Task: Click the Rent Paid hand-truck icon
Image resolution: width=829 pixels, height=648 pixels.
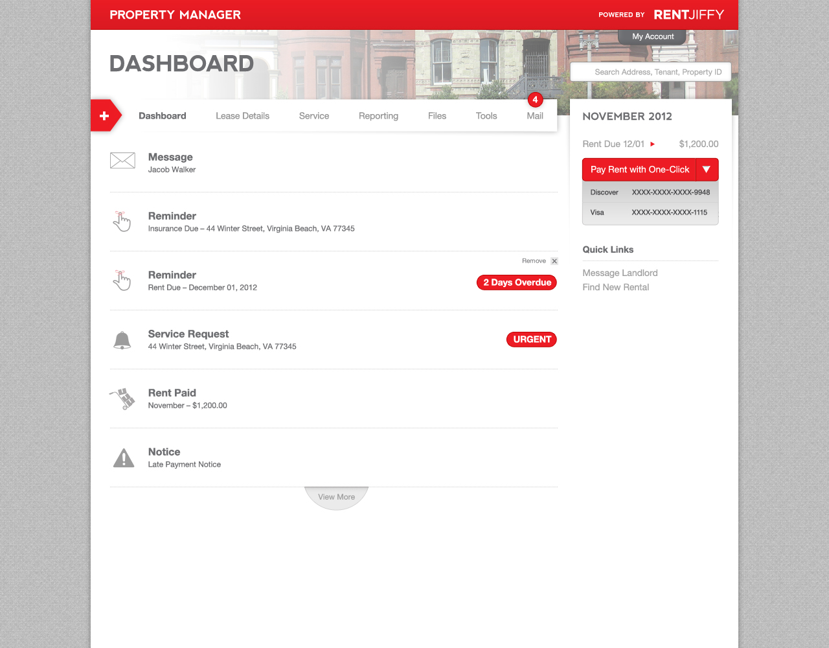Action: pos(122,398)
